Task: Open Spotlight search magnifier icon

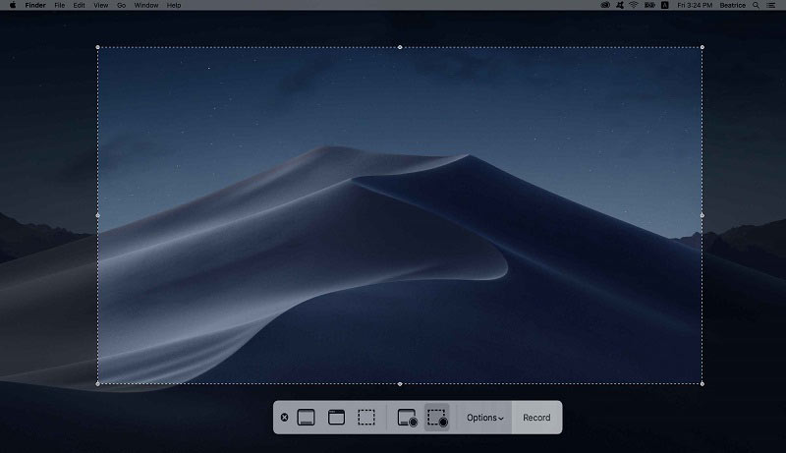Action: coord(756,5)
